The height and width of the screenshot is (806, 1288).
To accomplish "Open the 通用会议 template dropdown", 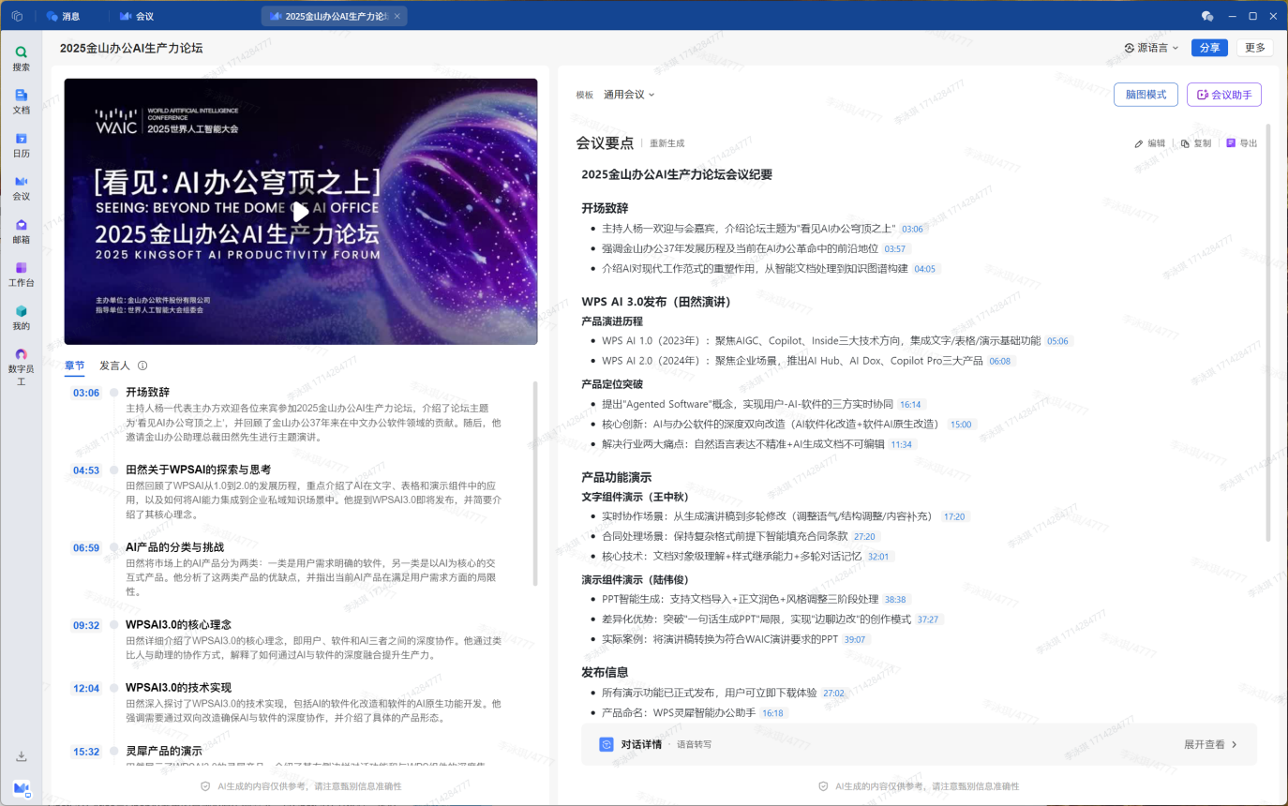I will tap(629, 95).
